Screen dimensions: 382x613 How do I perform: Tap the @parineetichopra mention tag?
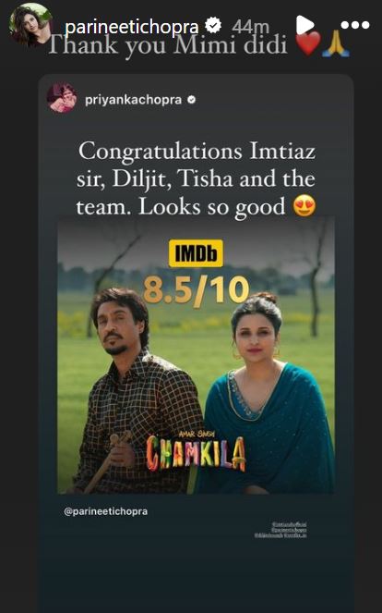point(106,511)
